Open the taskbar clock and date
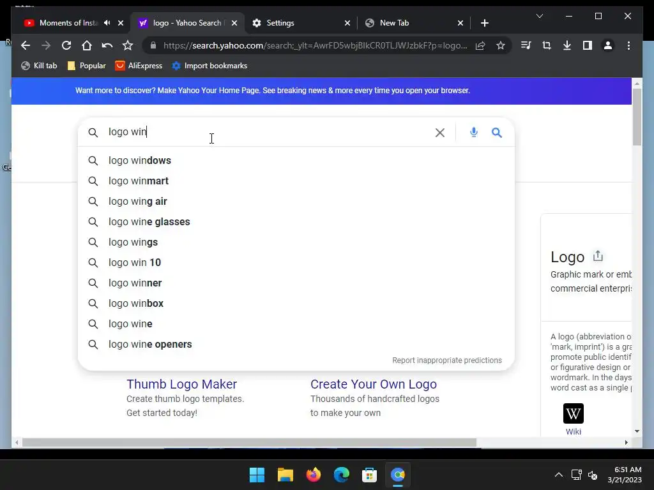Viewport: 654px width, 490px height. coord(625,475)
